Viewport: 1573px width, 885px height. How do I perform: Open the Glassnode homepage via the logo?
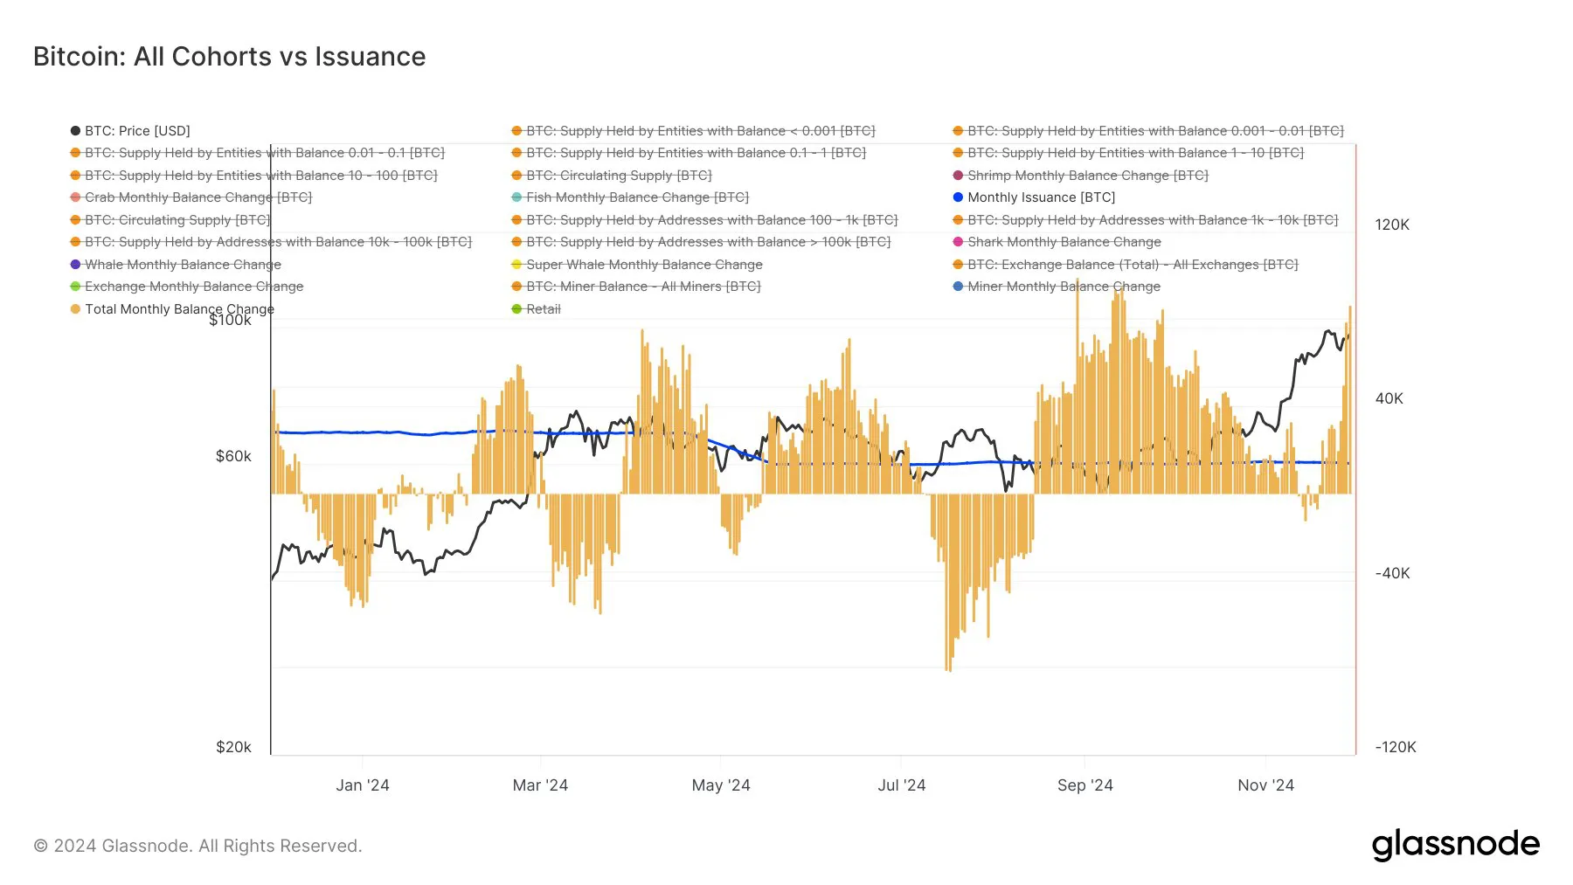click(x=1456, y=844)
